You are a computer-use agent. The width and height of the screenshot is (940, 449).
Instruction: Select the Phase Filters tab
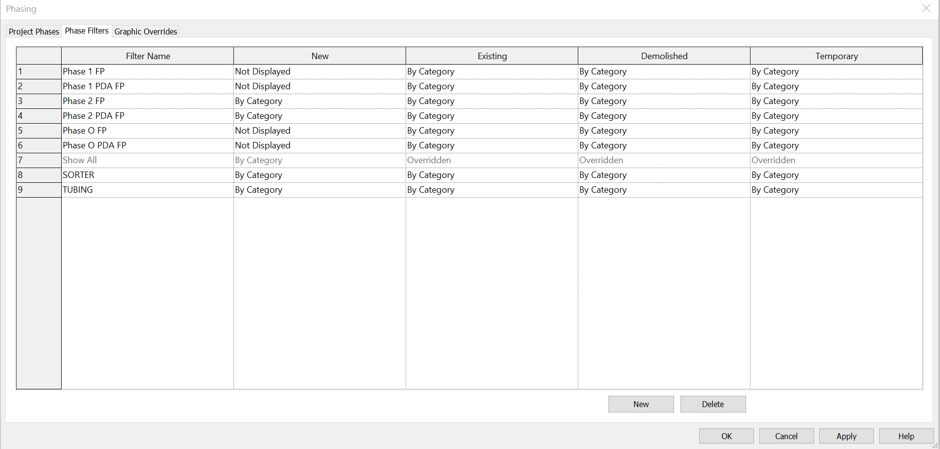(x=87, y=31)
